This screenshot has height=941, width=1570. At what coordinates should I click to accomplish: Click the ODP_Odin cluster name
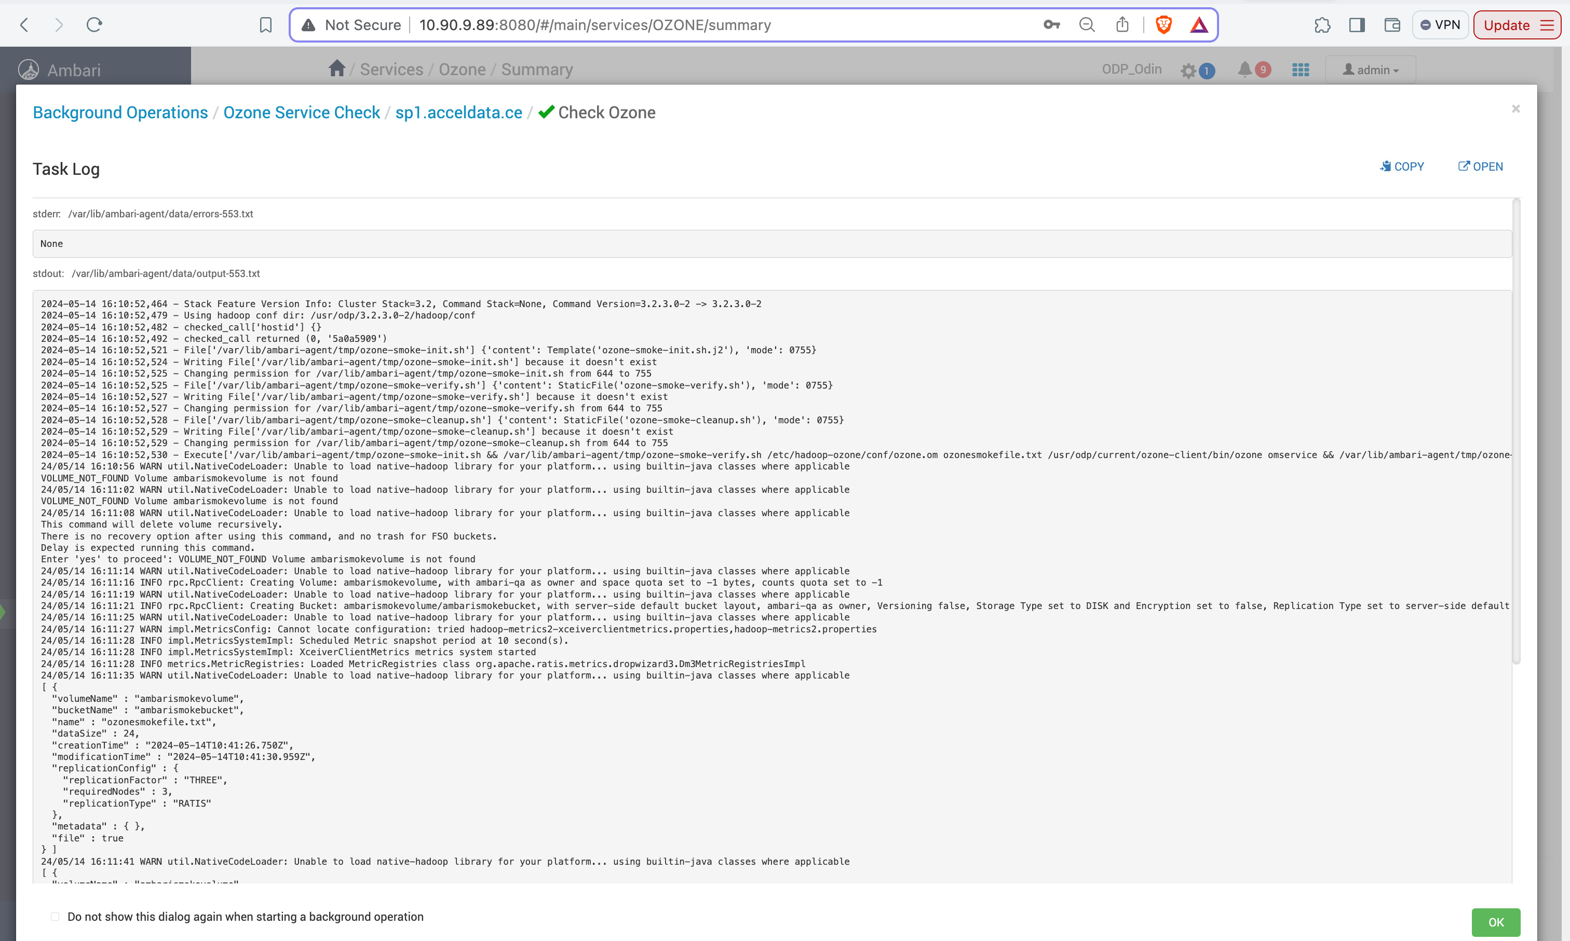(x=1131, y=69)
